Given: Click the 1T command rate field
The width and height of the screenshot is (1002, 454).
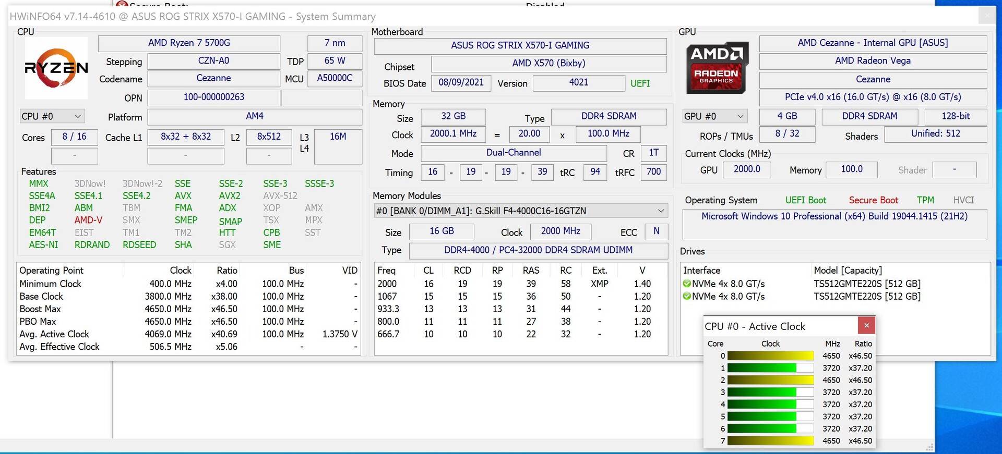Looking at the screenshot, I should pyautogui.click(x=654, y=153).
